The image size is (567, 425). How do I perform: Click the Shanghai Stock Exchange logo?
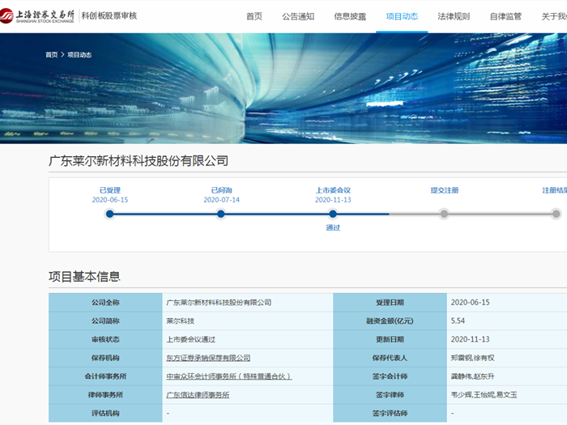point(37,16)
